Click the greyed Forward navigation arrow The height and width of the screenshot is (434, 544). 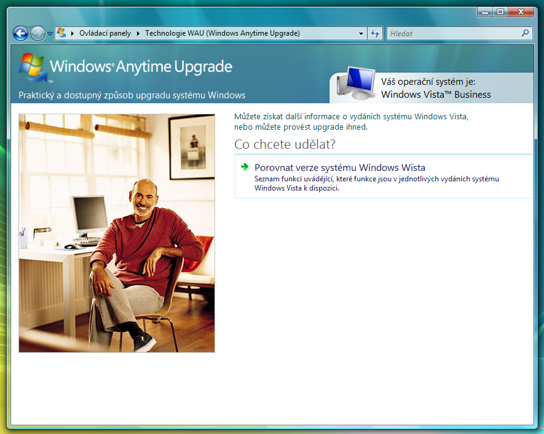(37, 34)
